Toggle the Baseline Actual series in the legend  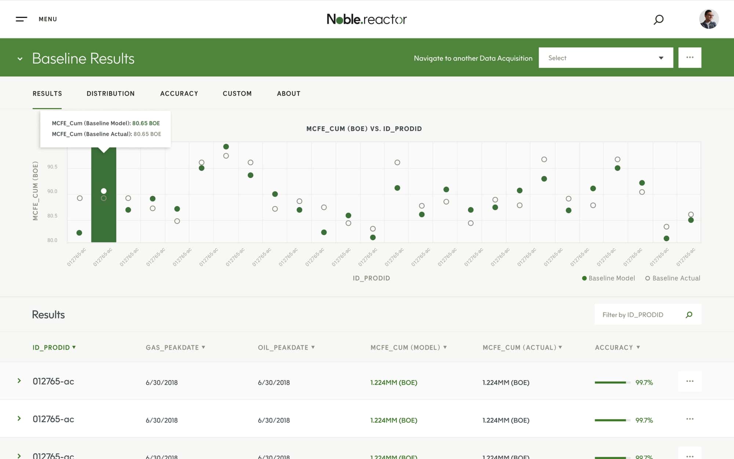point(672,278)
